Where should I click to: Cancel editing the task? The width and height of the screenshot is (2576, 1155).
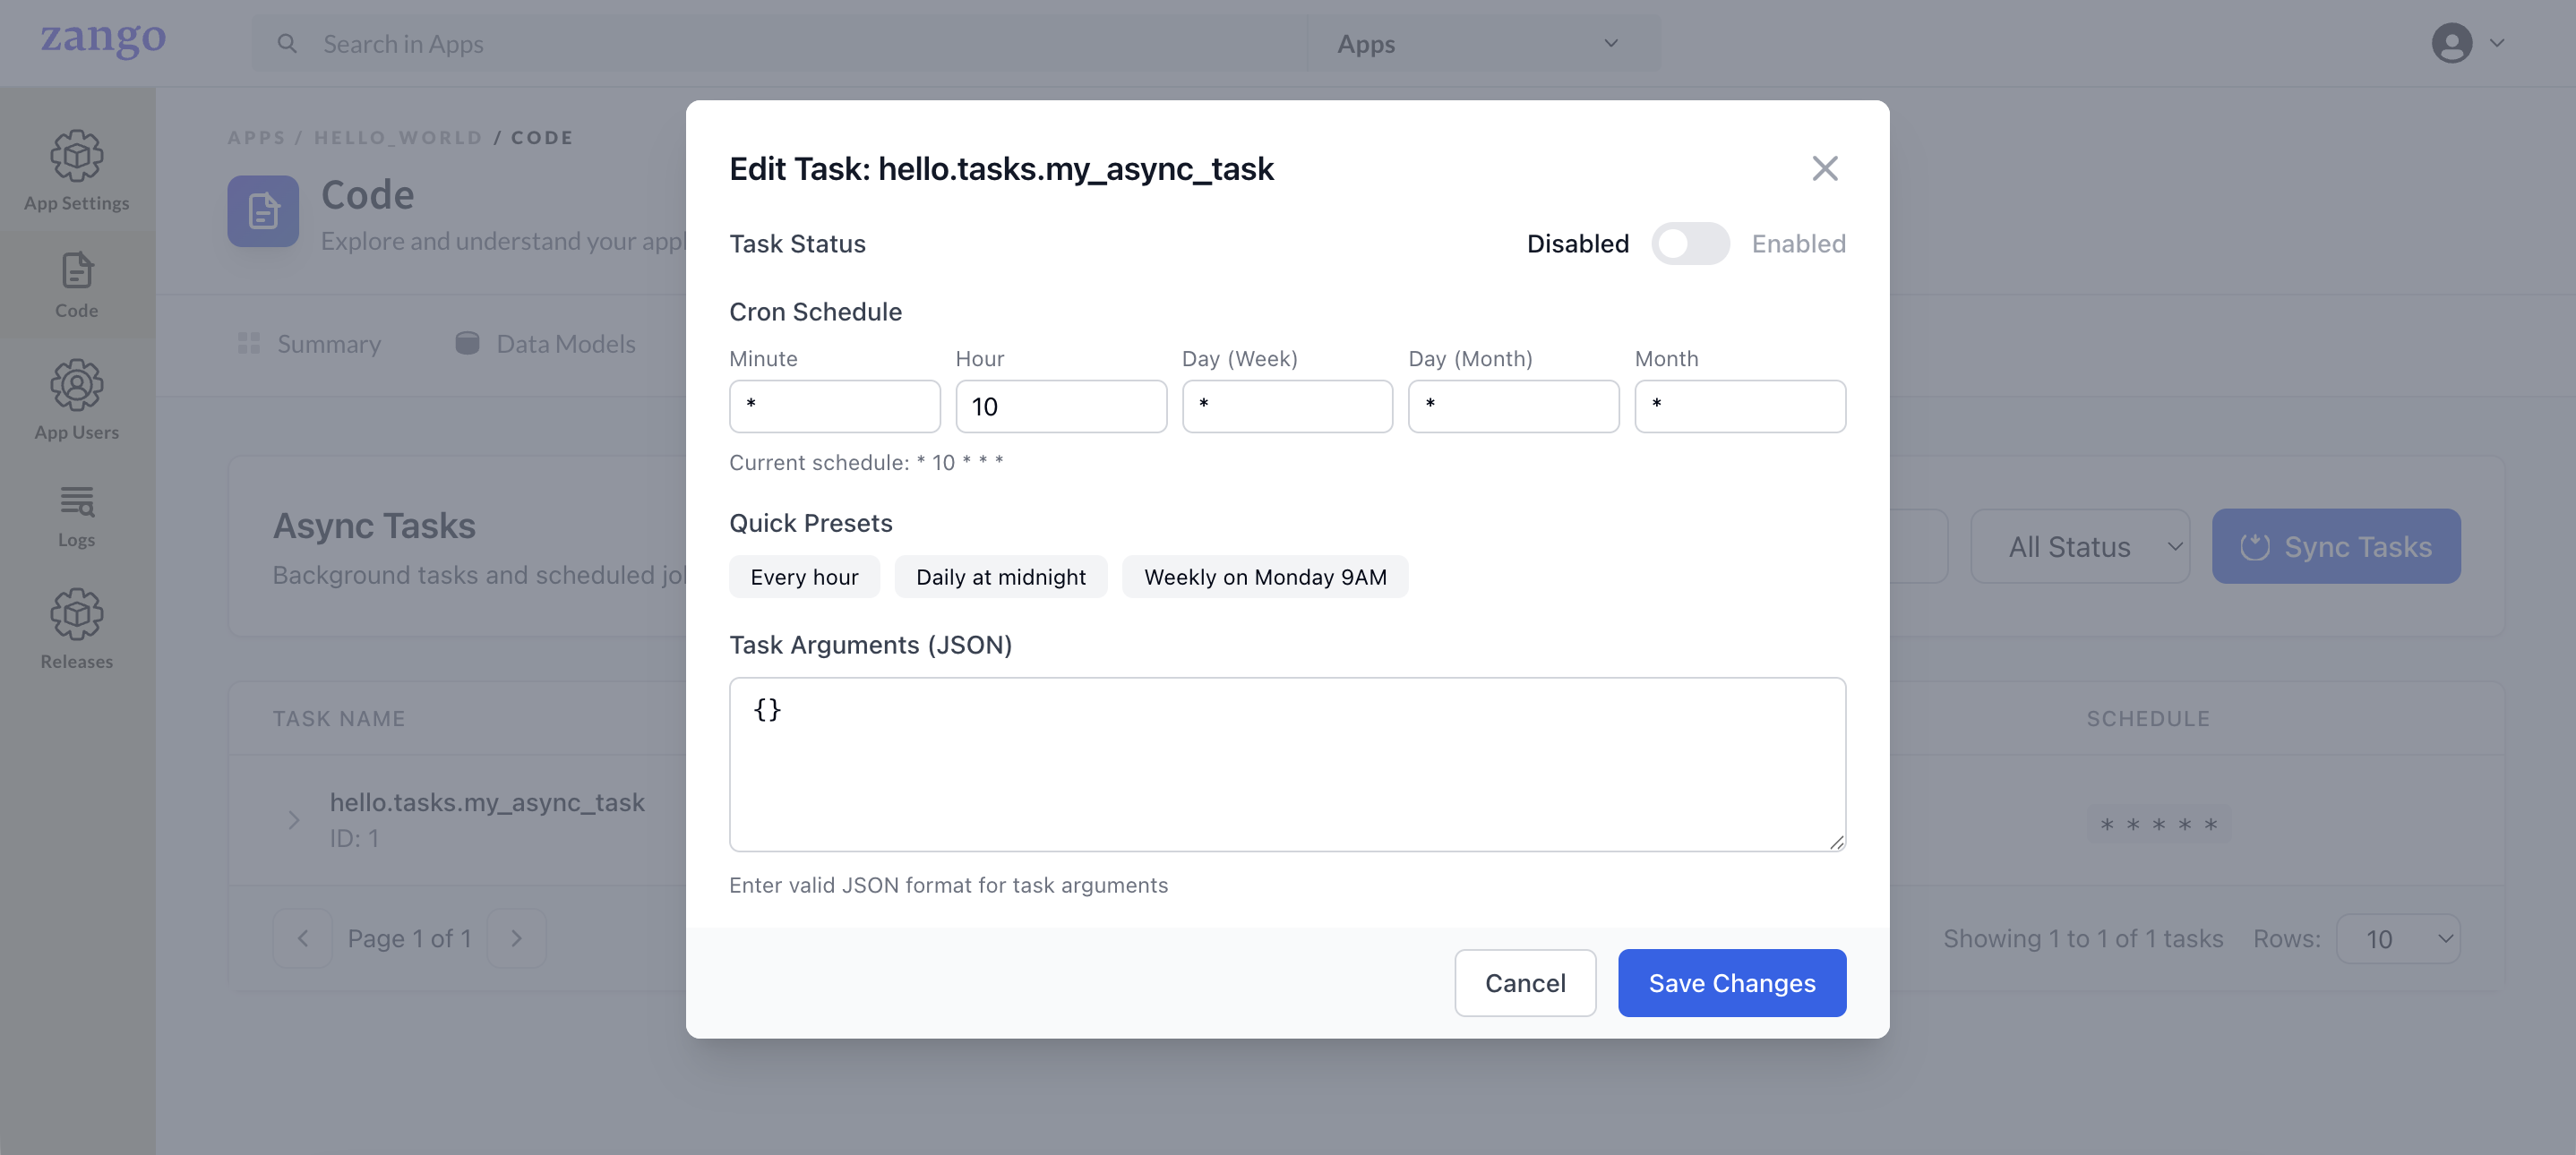[1525, 983]
